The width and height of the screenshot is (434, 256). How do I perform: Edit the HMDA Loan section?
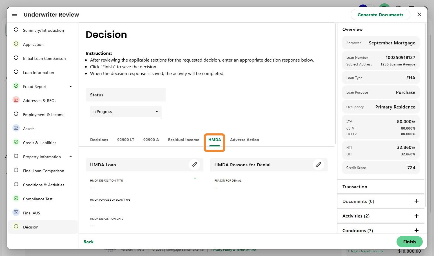pos(194,165)
